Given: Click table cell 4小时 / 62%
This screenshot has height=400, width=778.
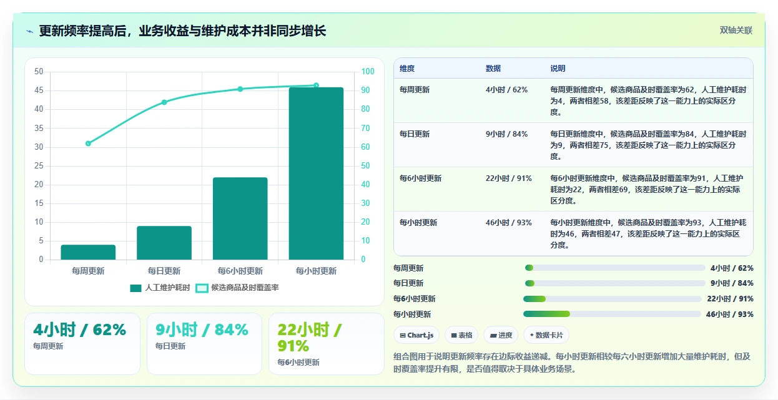Looking at the screenshot, I should pos(506,90).
